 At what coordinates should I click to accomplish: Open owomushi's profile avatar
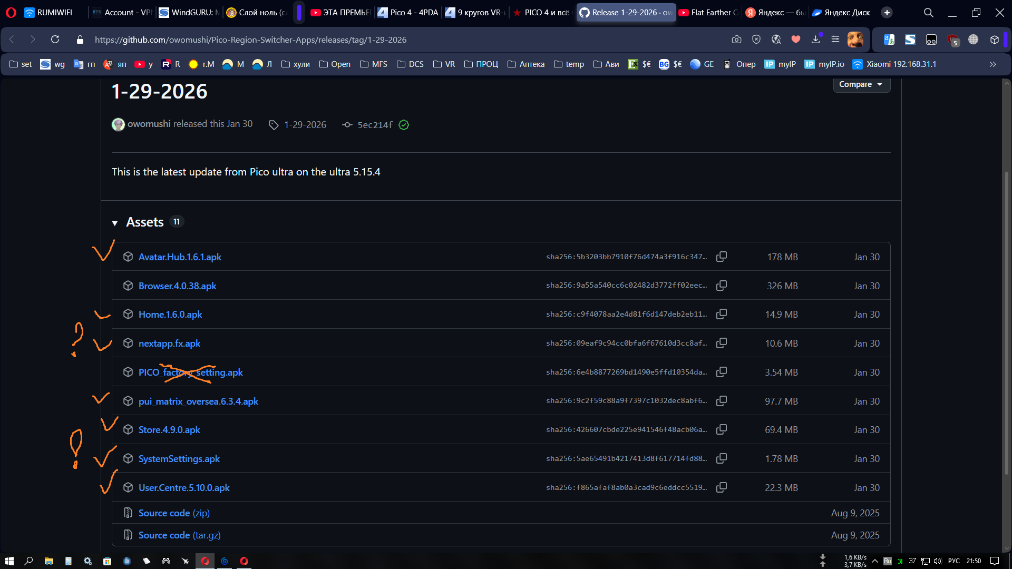point(118,124)
